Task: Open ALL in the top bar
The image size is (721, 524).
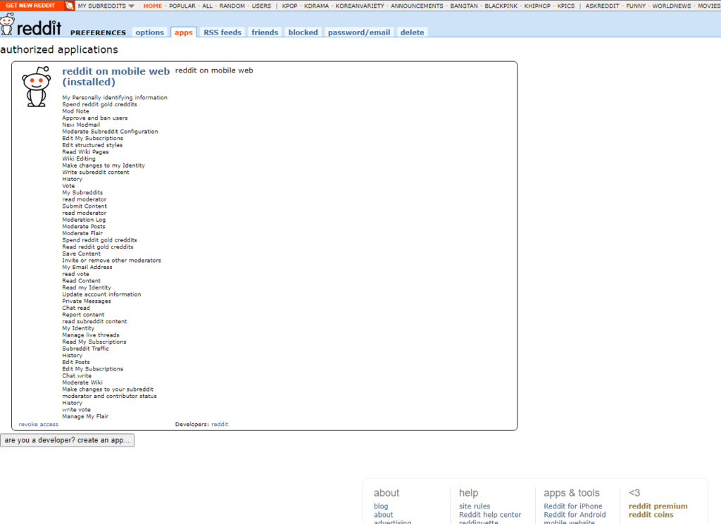Action: pyautogui.click(x=208, y=6)
